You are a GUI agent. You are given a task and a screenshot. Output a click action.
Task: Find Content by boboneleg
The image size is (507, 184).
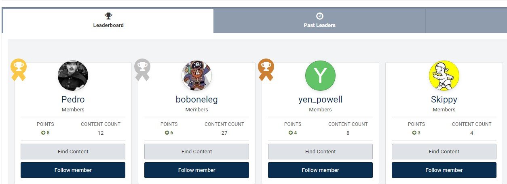[196, 151]
